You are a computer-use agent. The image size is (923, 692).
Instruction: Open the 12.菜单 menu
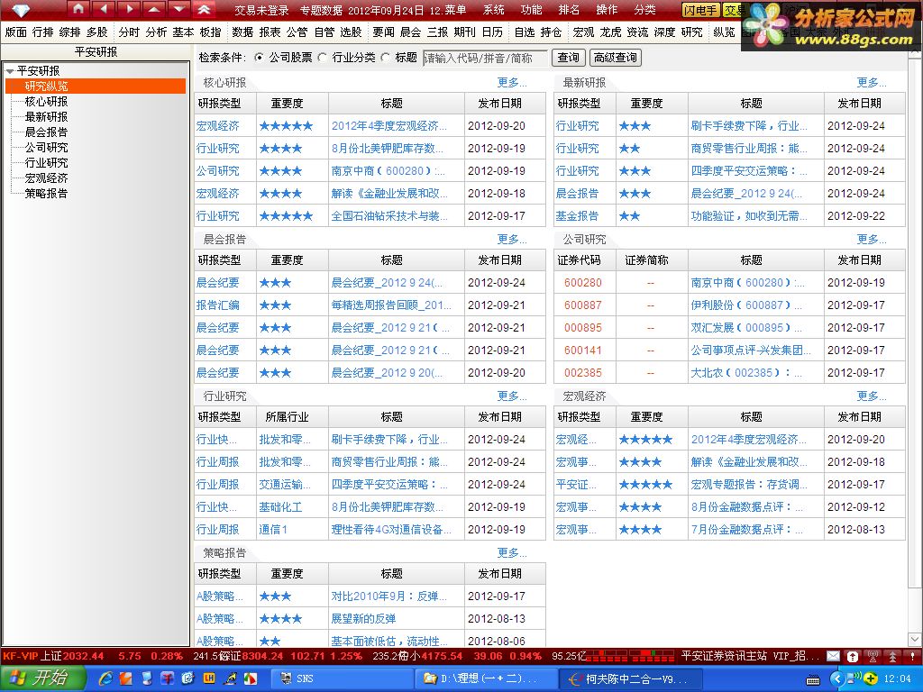point(448,10)
